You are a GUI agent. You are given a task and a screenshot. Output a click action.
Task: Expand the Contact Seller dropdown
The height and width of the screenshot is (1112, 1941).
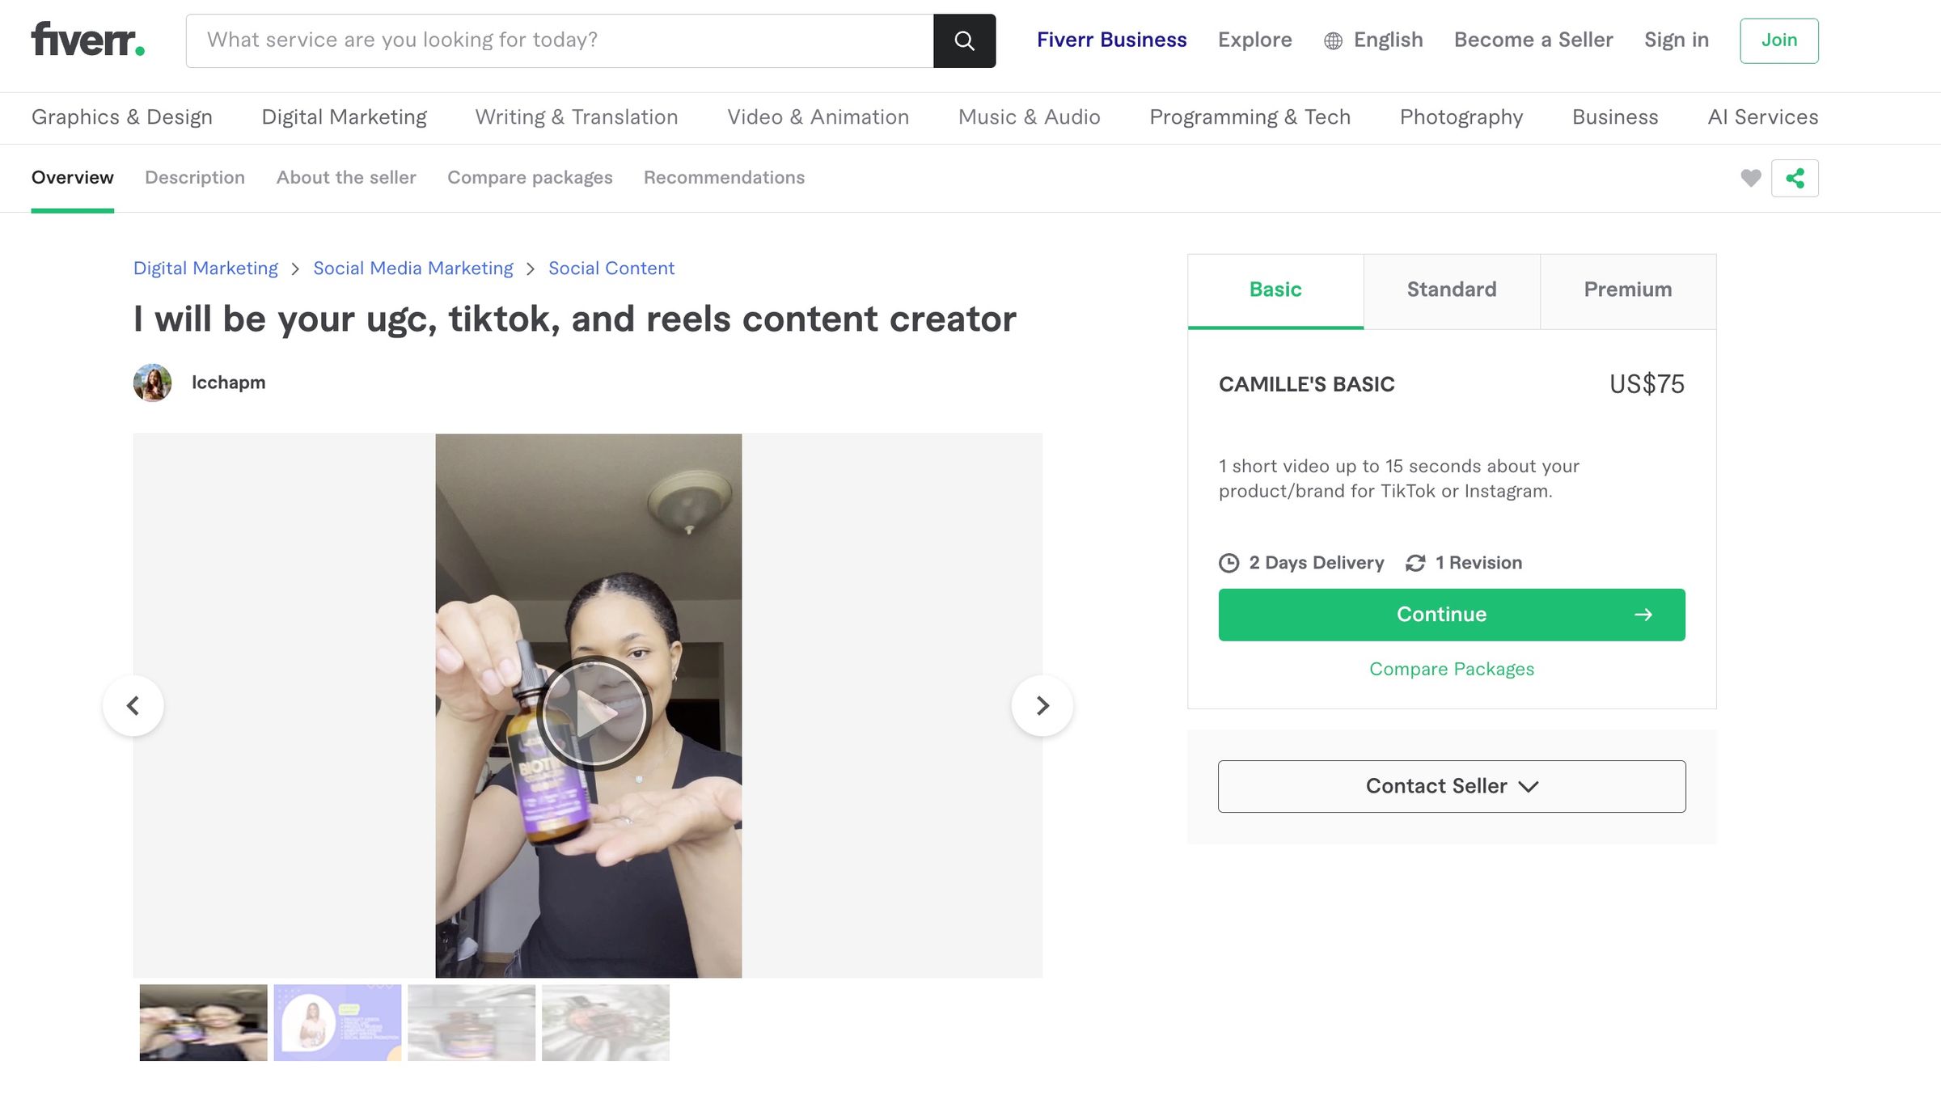[1450, 785]
